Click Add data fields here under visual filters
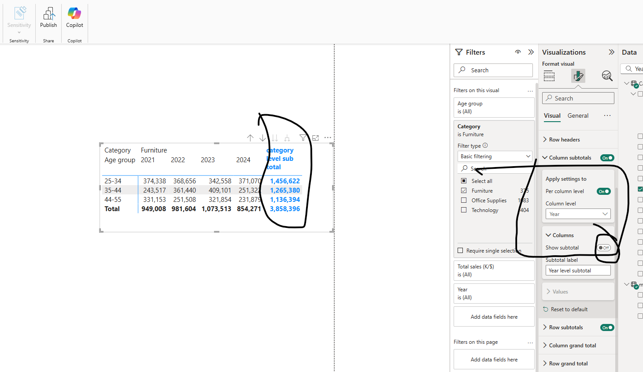 494,317
